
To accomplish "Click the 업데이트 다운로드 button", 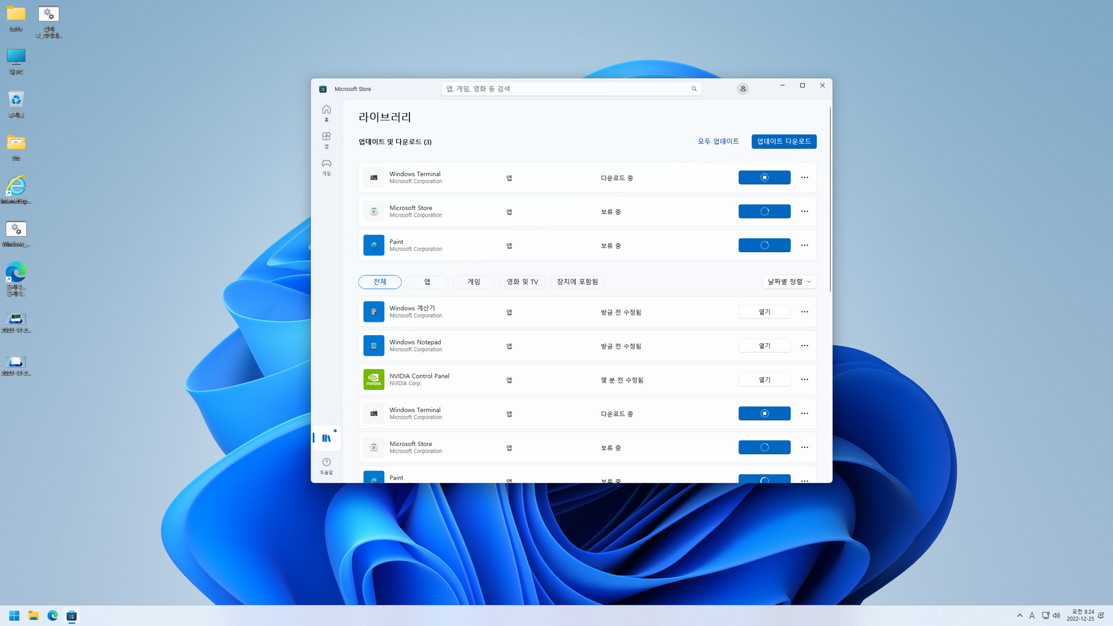I will 784,141.
